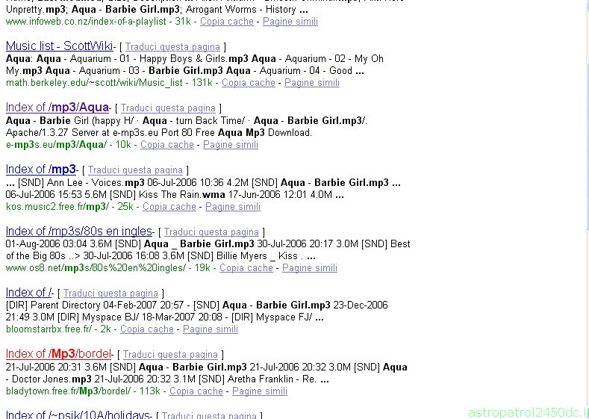This screenshot has height=419, width=589.
Task: Click the URL text 'www.infoweb.co.nz/index-of-a-playlist'
Action: [86, 22]
